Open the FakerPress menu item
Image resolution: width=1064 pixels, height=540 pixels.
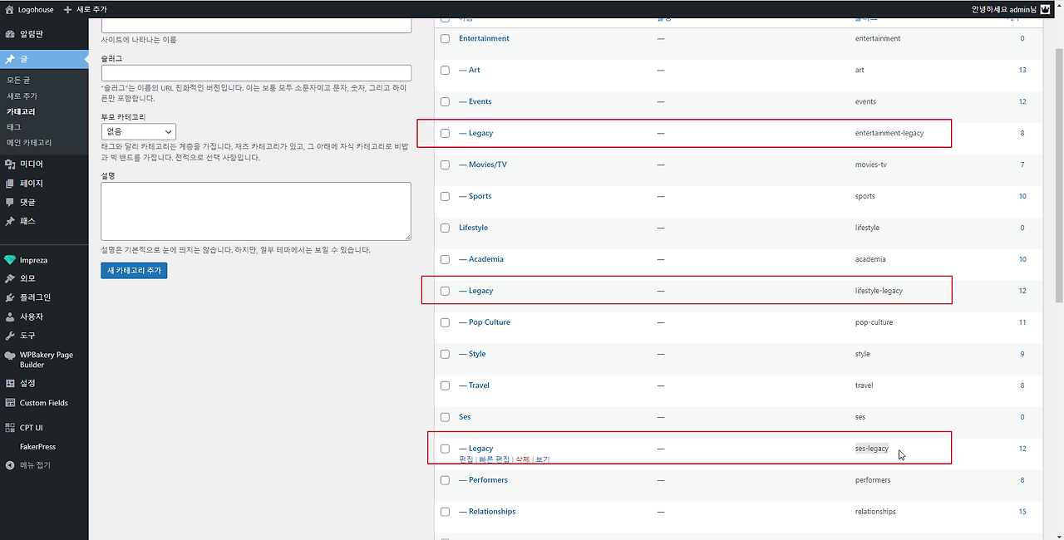click(38, 447)
